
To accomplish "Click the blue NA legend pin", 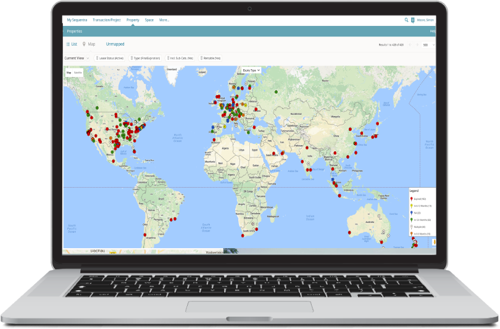I will pos(411,213).
